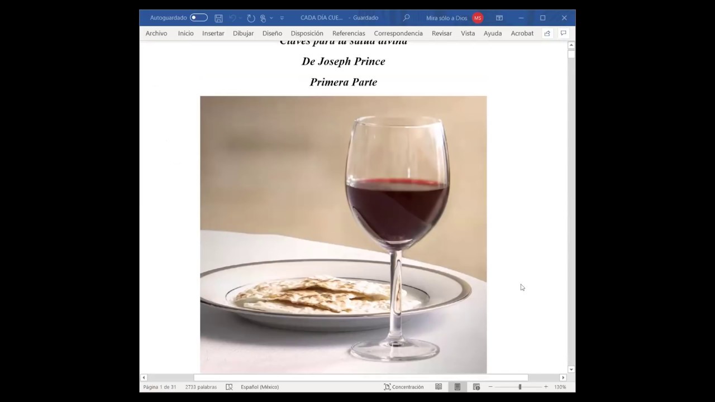The height and width of the screenshot is (402, 715).
Task: Click the 'De Joseph Prince' heading text
Action: pos(344,61)
